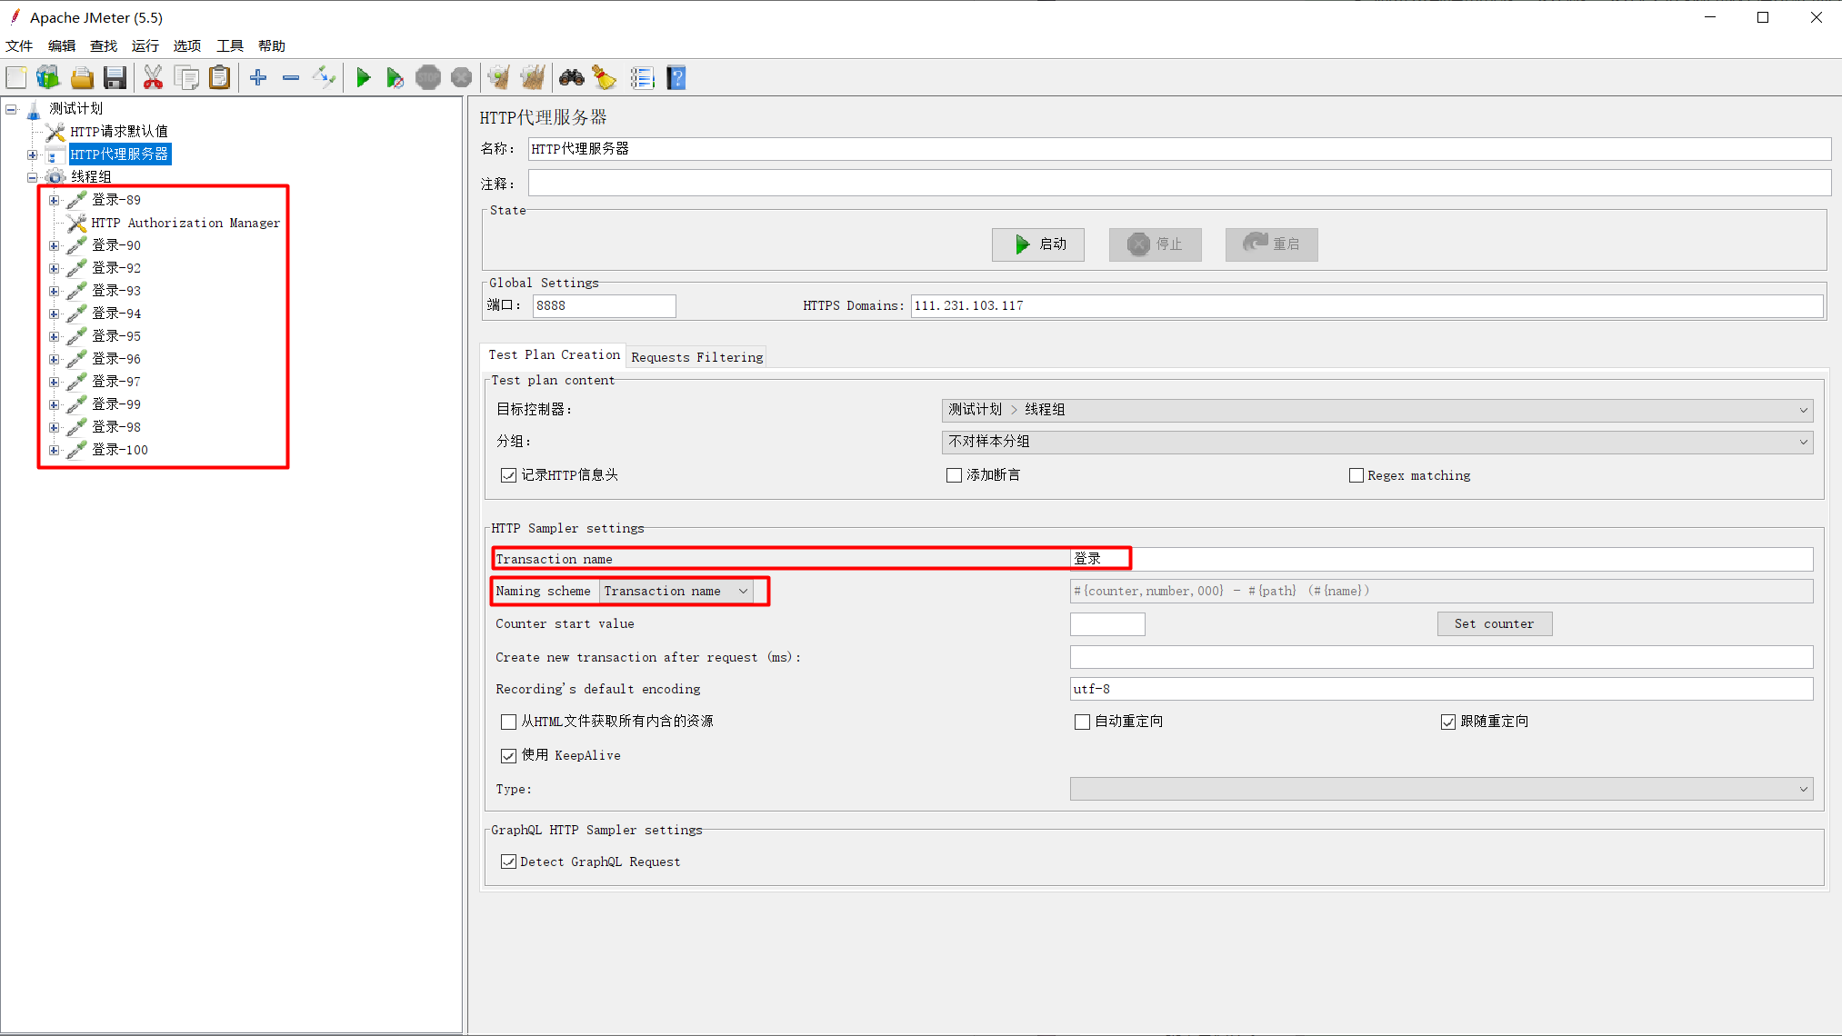Click the Search binoculars icon
This screenshot has height=1036, width=1842.
tap(571, 78)
